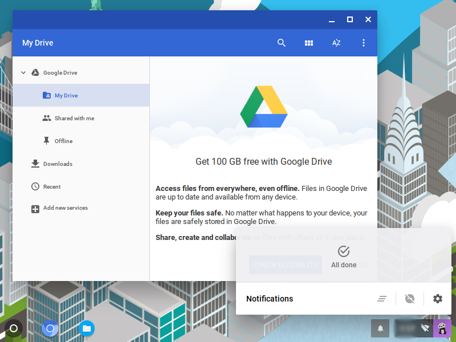
Task: Click the Google Drive logo image
Action: [x=263, y=107]
